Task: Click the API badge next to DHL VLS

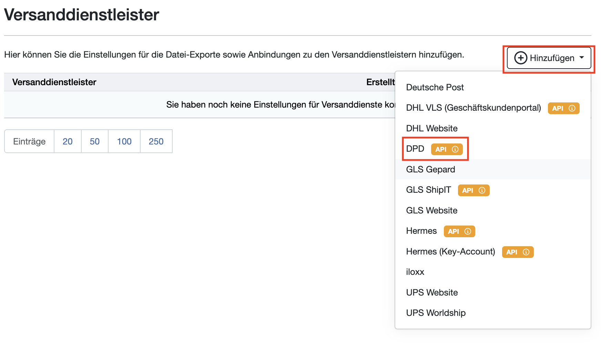Action: click(x=563, y=108)
